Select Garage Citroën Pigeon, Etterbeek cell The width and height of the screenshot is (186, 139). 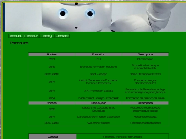click(x=99, y=117)
